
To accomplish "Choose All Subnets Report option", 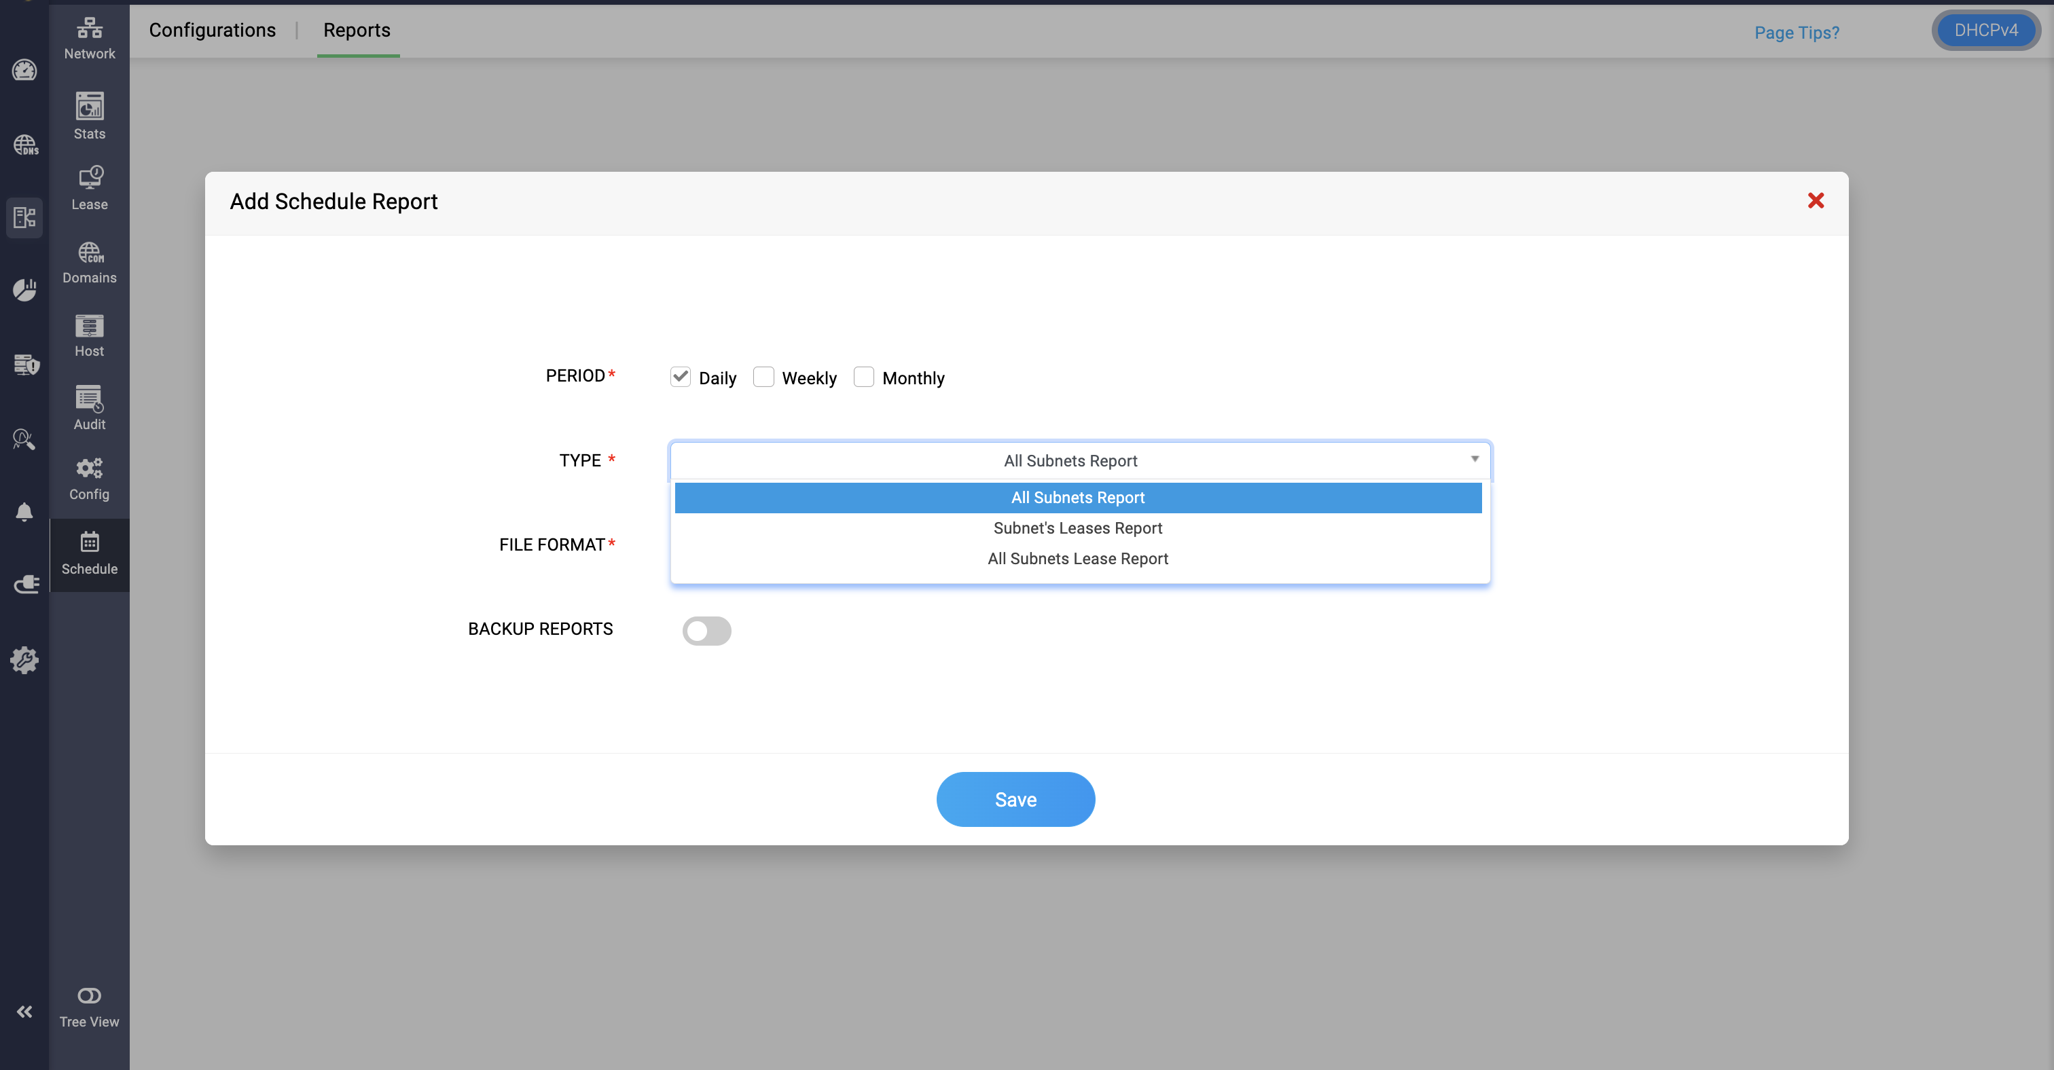I will pos(1078,498).
